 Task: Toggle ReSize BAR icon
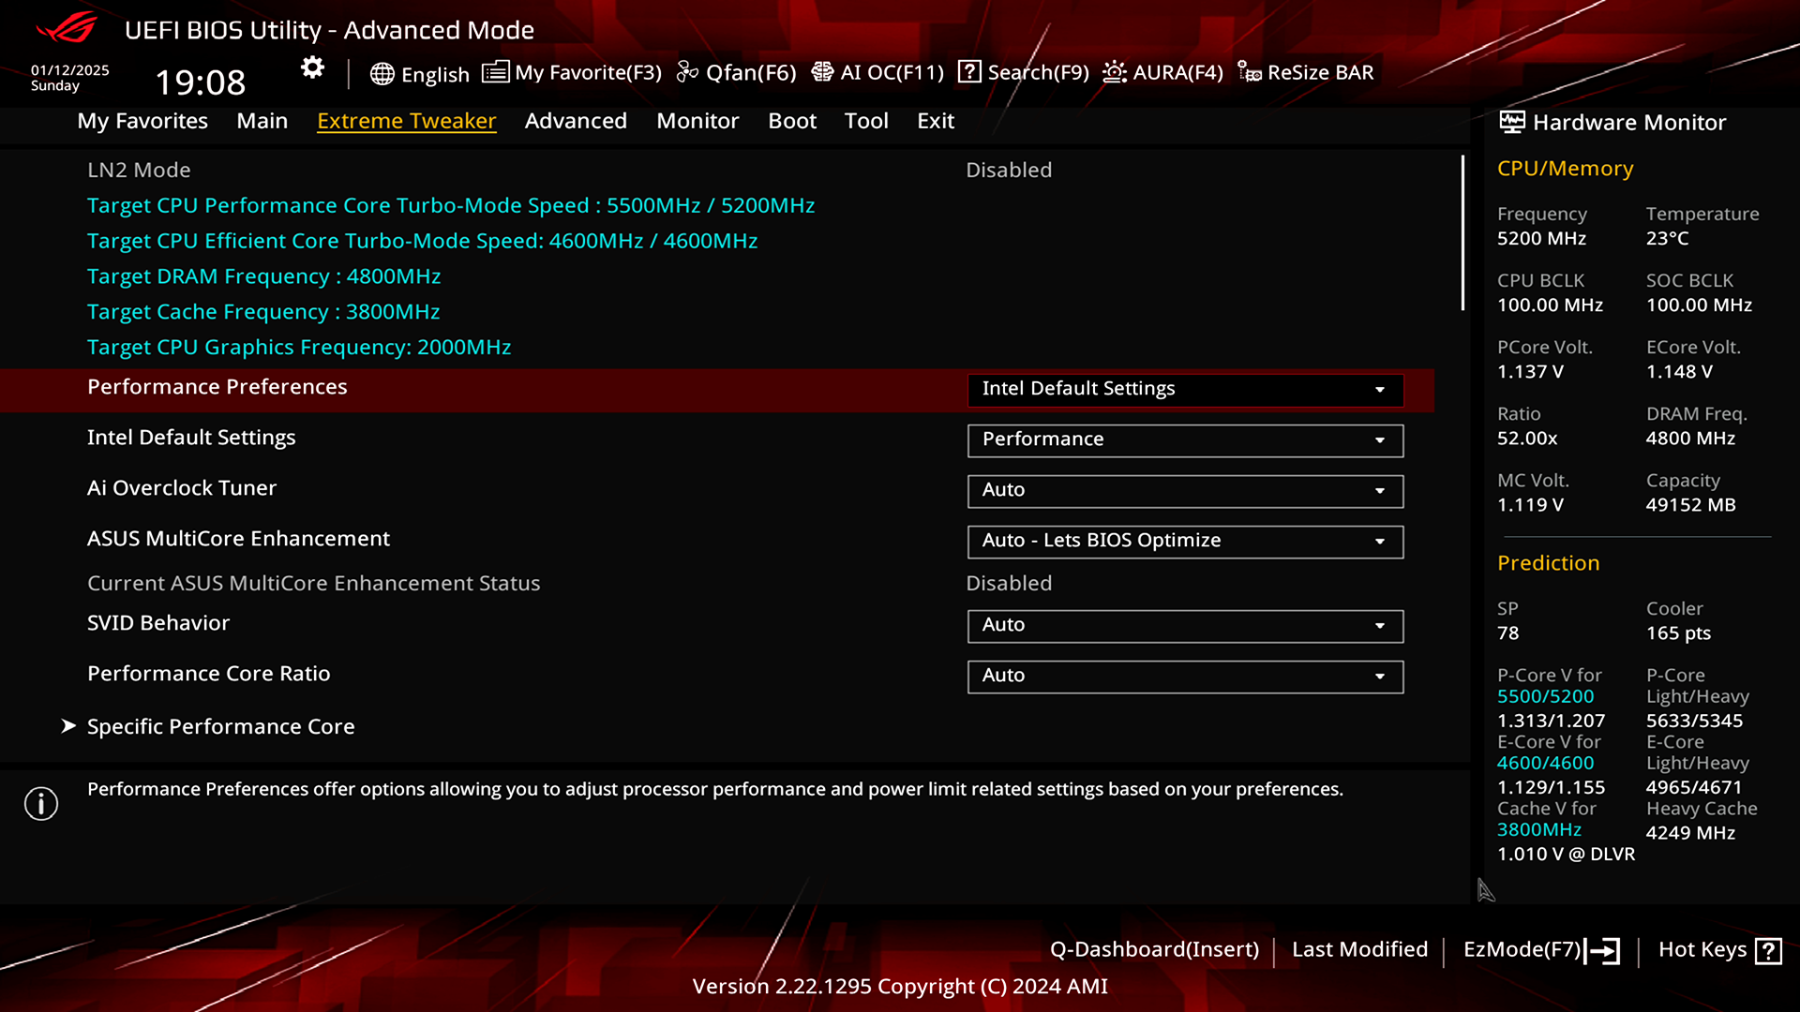click(1249, 72)
